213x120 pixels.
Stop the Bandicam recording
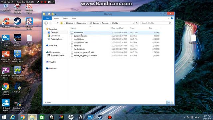click(45, 2)
